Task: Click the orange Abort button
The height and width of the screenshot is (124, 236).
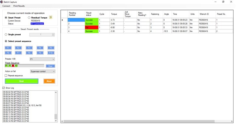Action: [x=49, y=81]
